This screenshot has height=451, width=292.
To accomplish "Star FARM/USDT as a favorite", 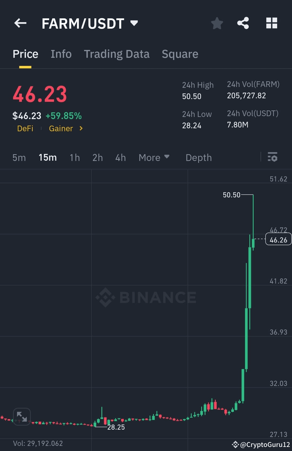I will [217, 23].
